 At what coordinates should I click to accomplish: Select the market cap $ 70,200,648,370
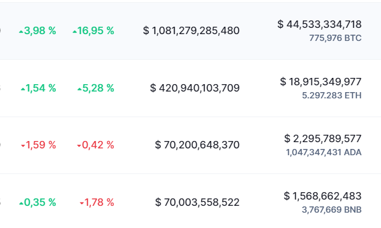tap(197, 145)
